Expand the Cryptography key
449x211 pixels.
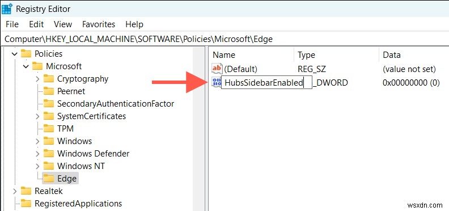coord(37,79)
